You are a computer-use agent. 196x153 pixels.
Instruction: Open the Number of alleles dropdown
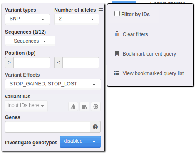click(x=77, y=19)
